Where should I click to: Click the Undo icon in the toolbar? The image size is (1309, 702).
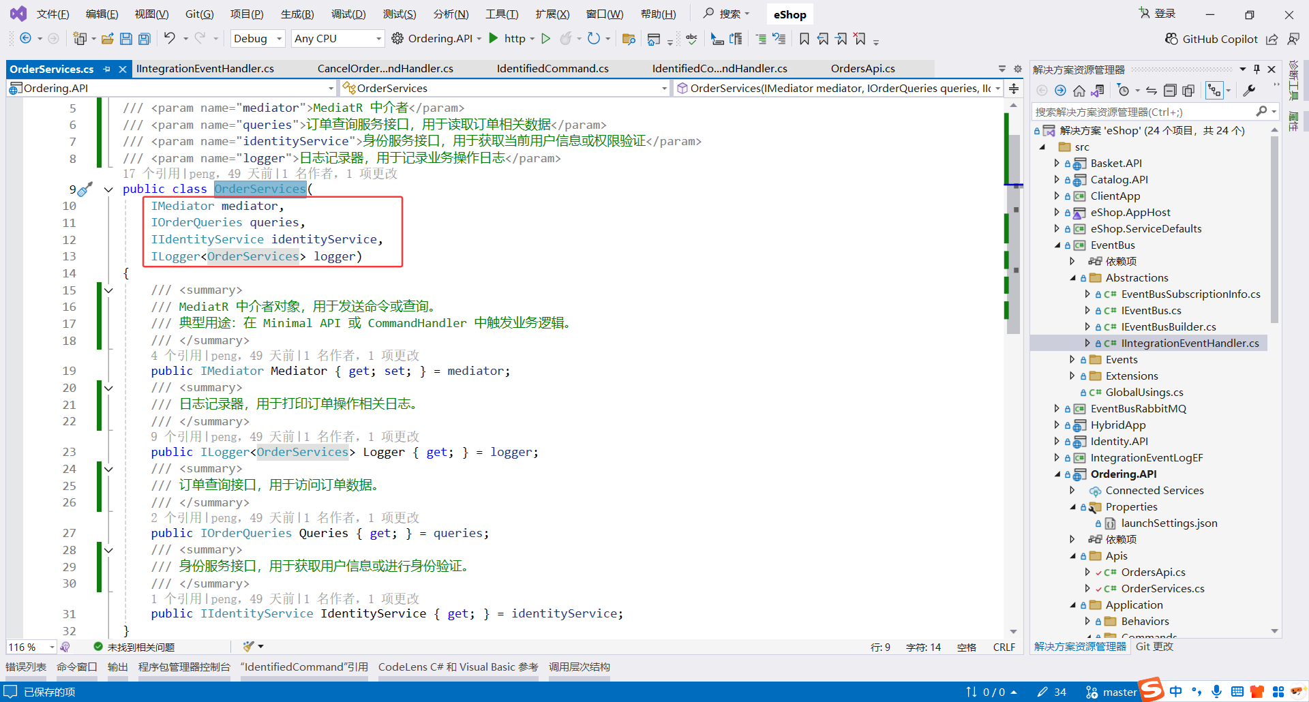point(170,38)
